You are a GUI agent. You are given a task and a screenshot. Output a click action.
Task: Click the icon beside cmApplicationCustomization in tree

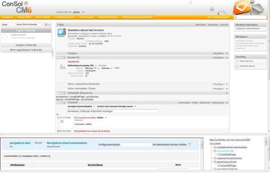click(x=215, y=147)
